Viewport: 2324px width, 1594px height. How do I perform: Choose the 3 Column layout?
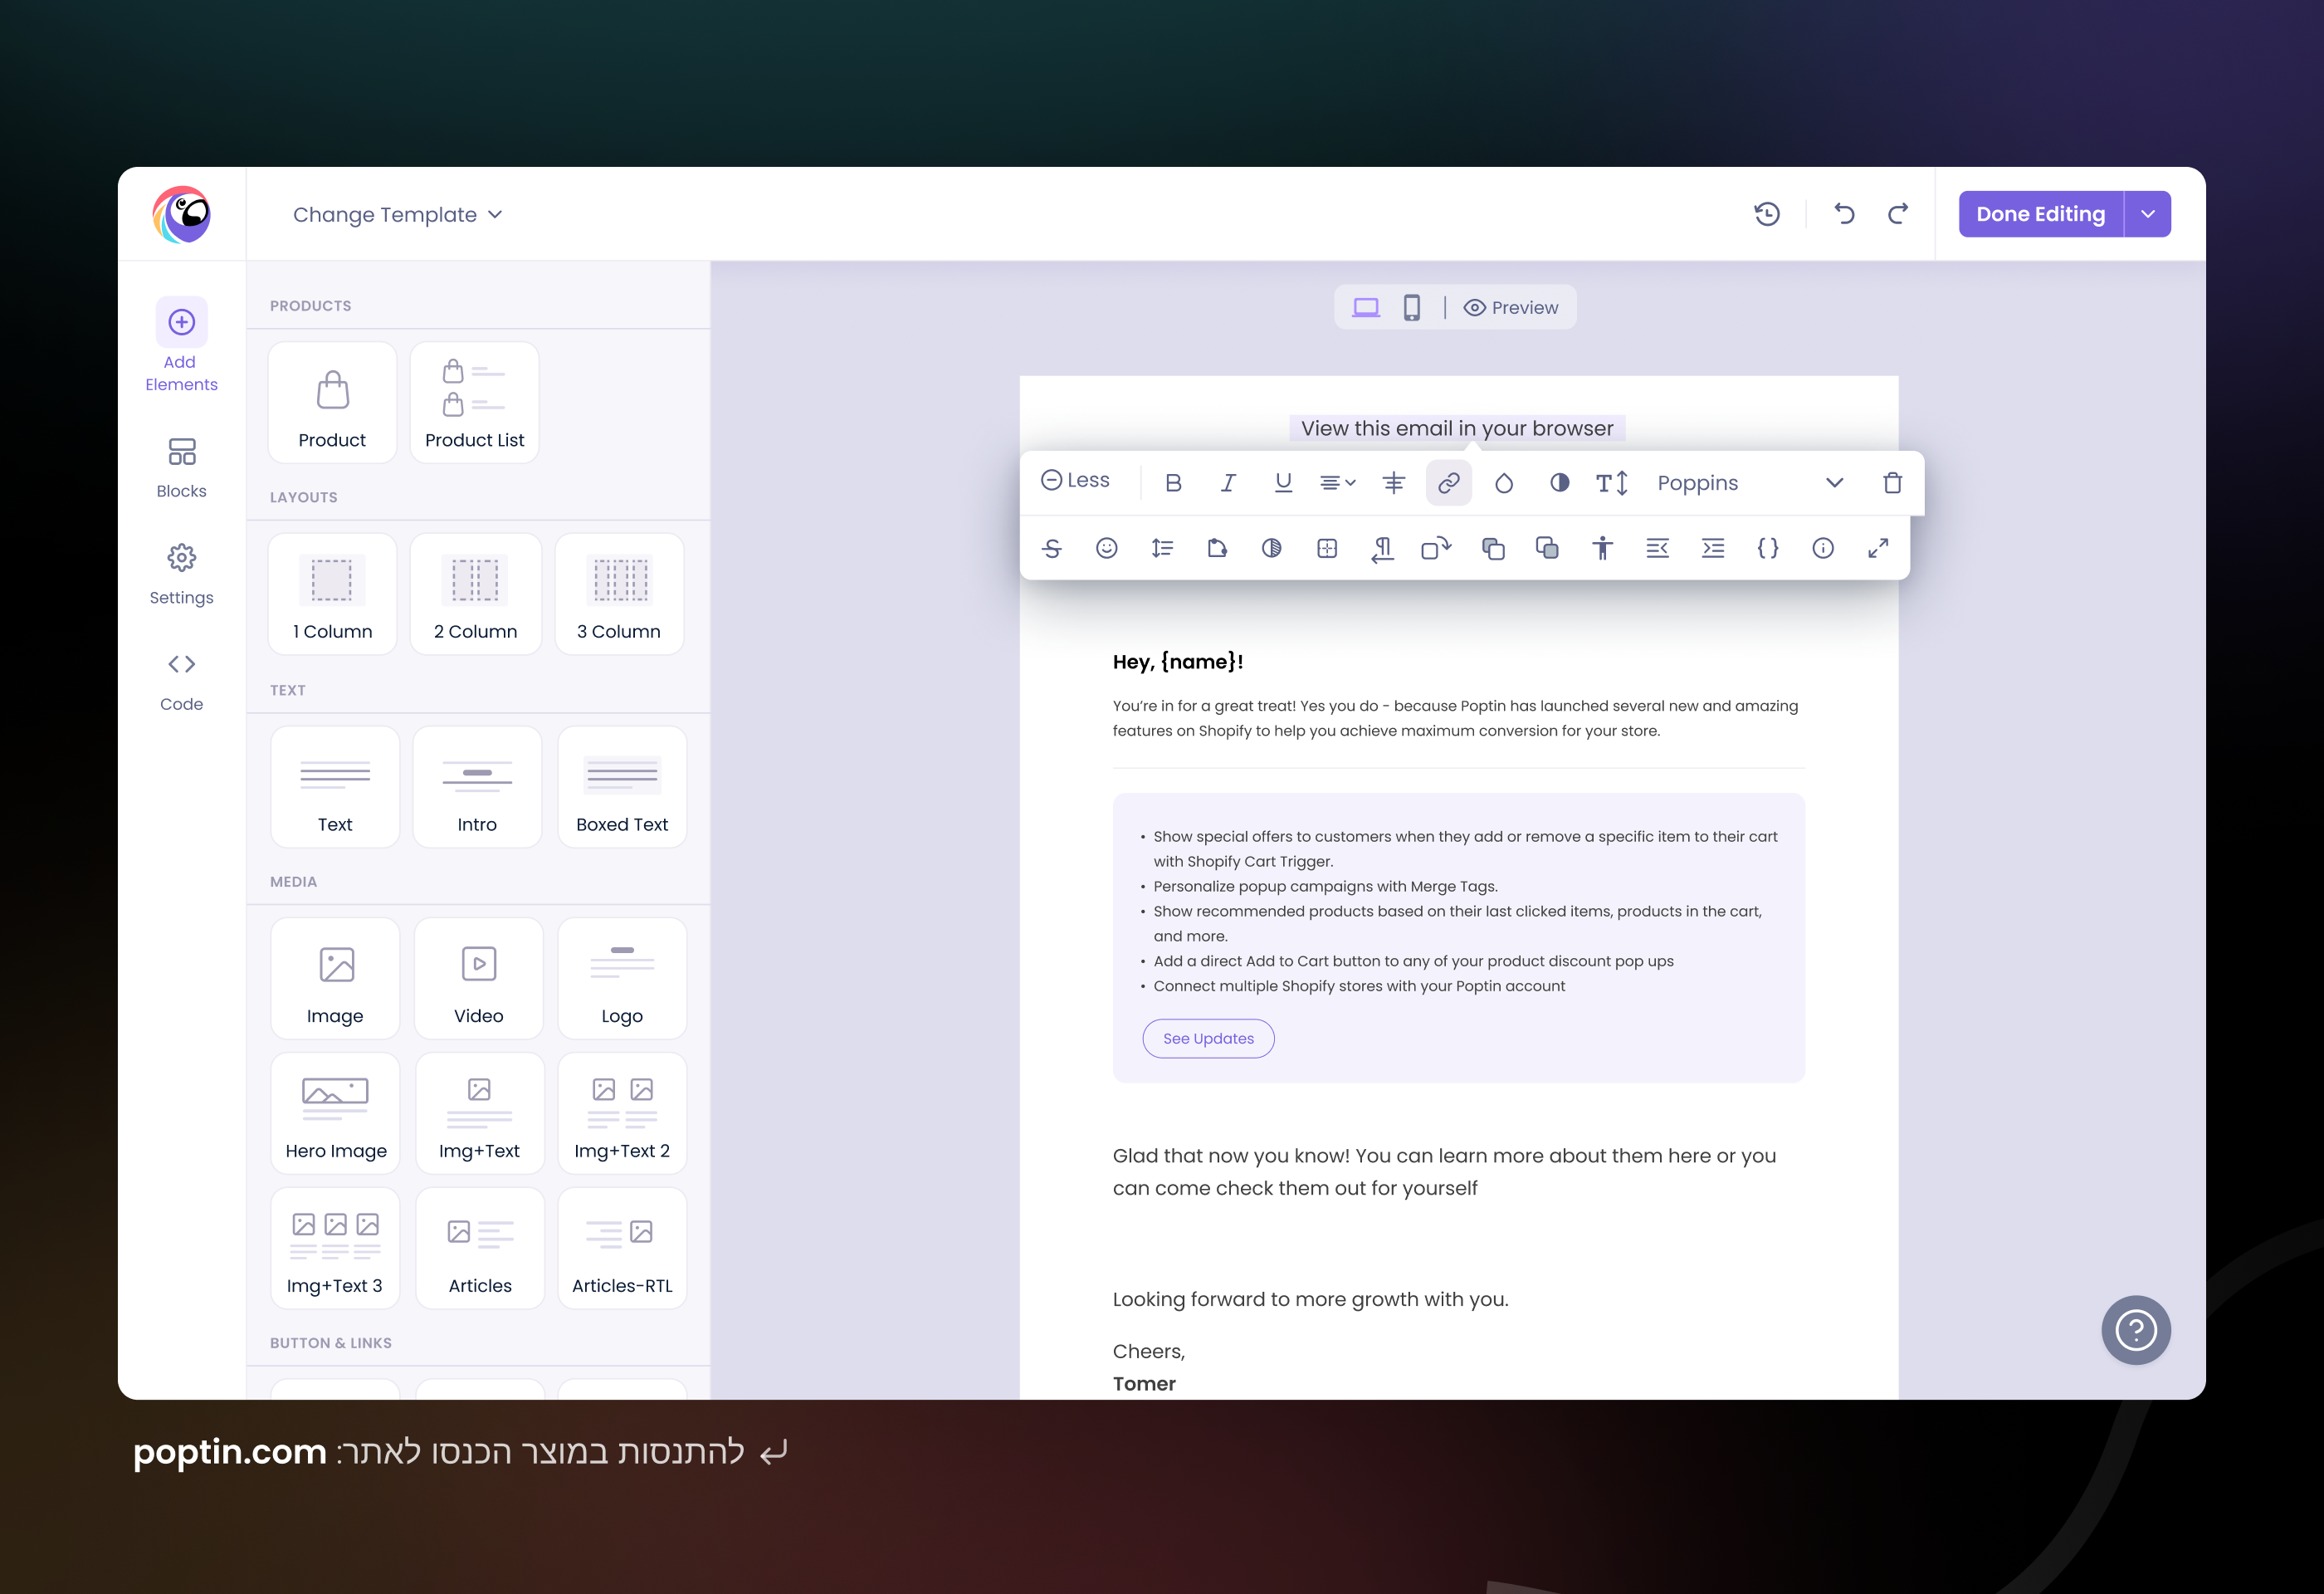point(619,594)
